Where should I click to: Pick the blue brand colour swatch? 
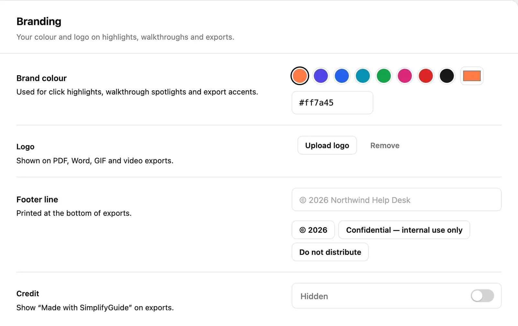tap(342, 76)
